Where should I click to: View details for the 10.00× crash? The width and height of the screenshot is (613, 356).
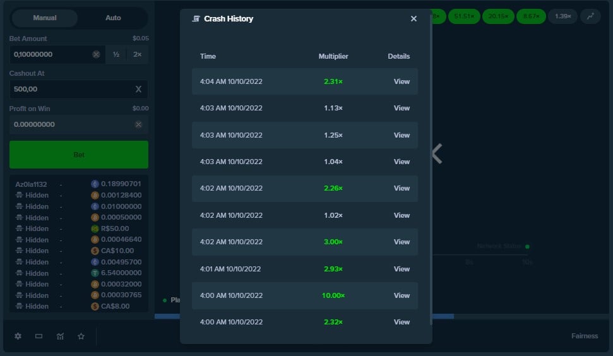[x=402, y=295]
